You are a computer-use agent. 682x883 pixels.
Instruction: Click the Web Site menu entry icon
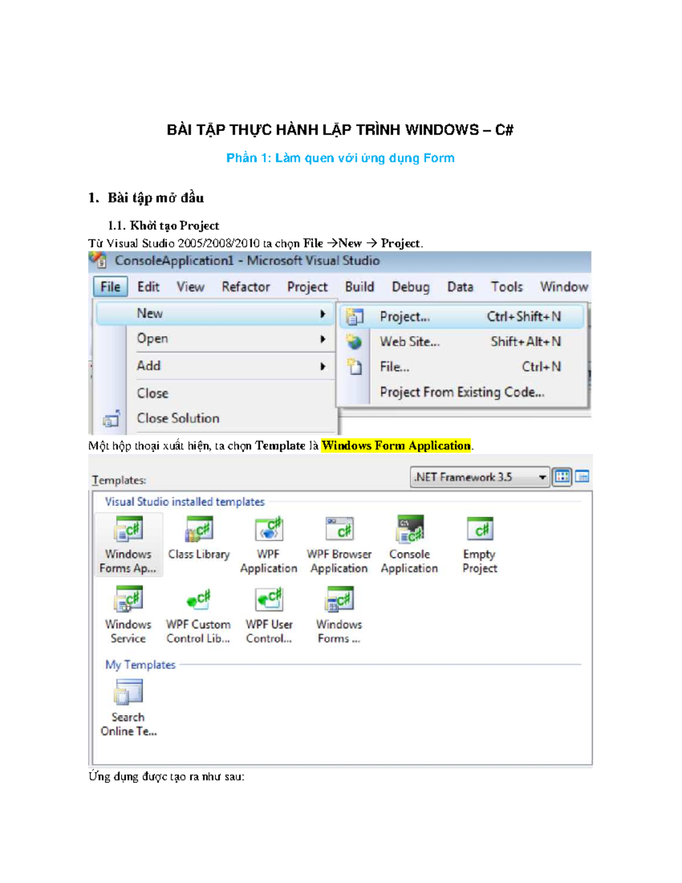[x=355, y=341]
